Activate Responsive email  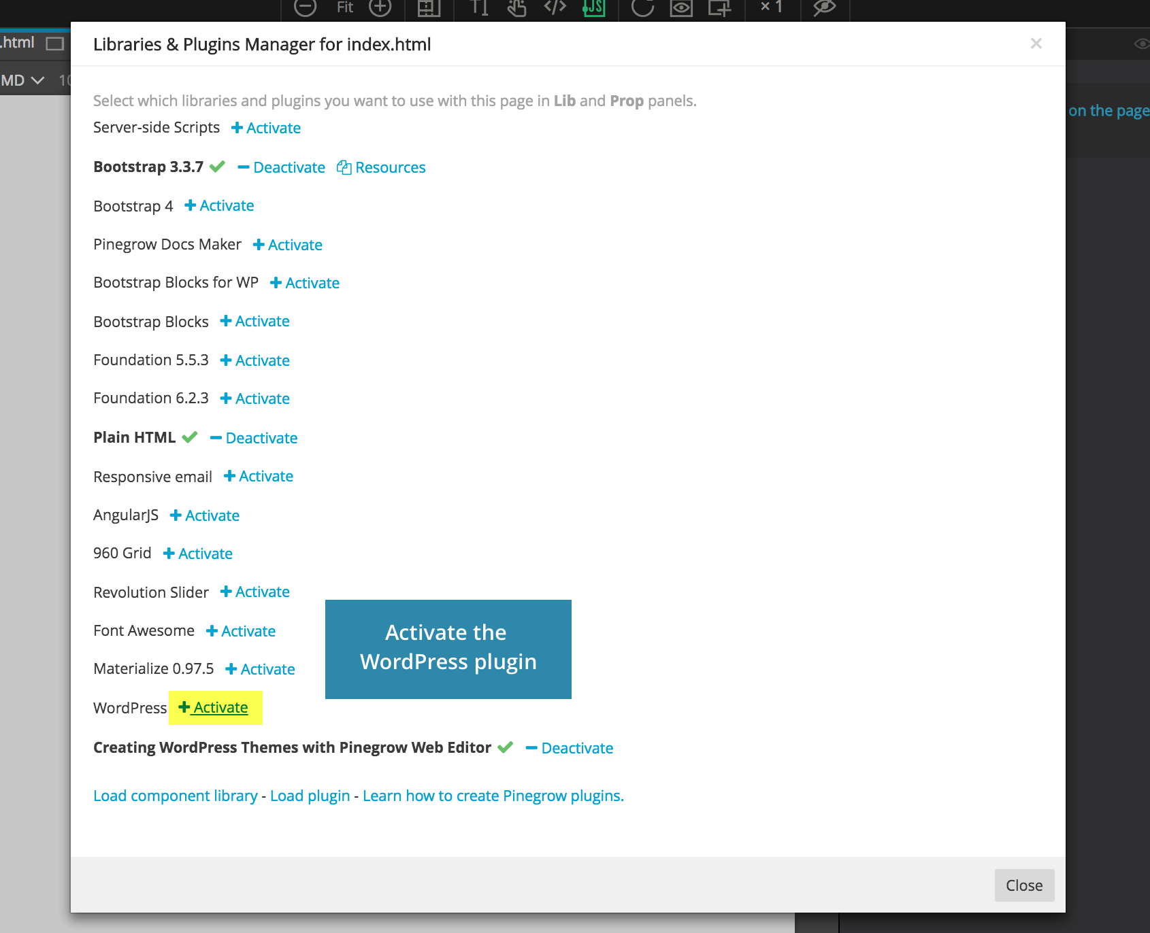(259, 476)
